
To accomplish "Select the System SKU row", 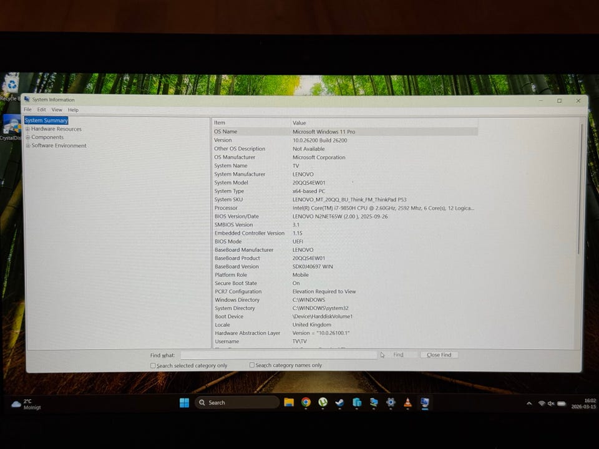I will pyautogui.click(x=345, y=200).
